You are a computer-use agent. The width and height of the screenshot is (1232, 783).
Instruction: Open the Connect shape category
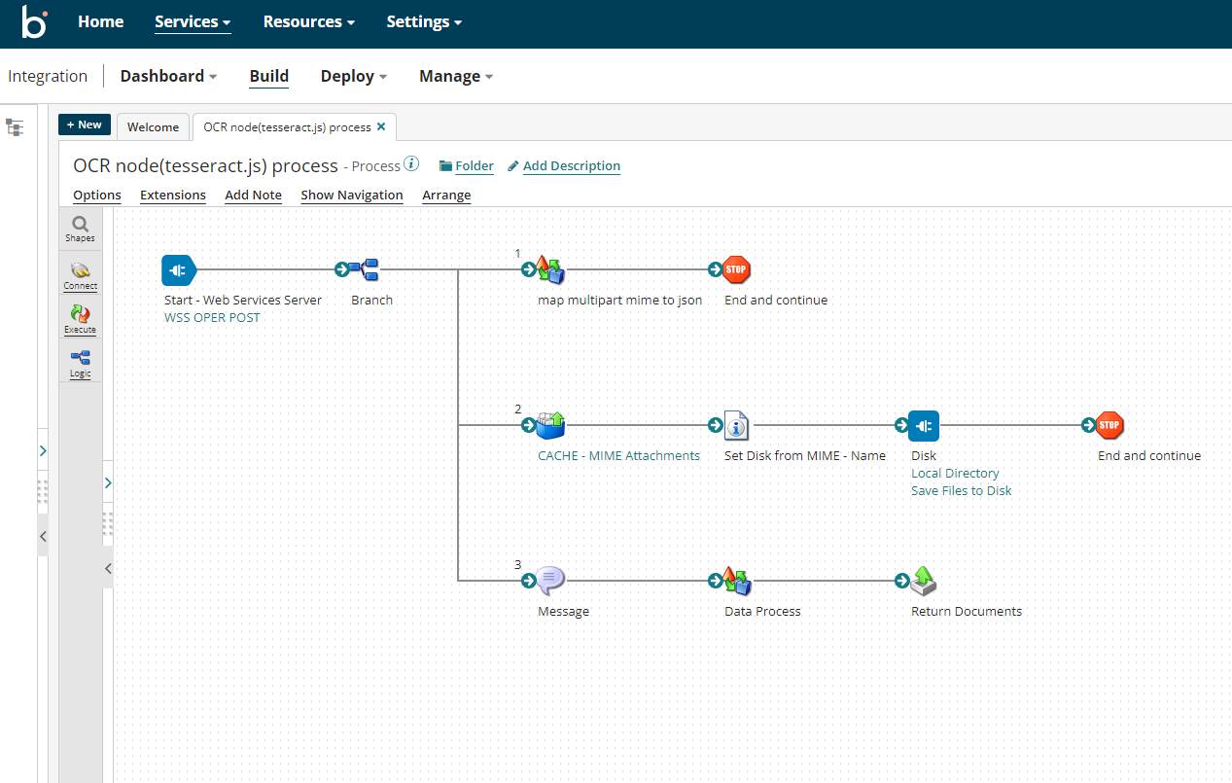(x=80, y=273)
